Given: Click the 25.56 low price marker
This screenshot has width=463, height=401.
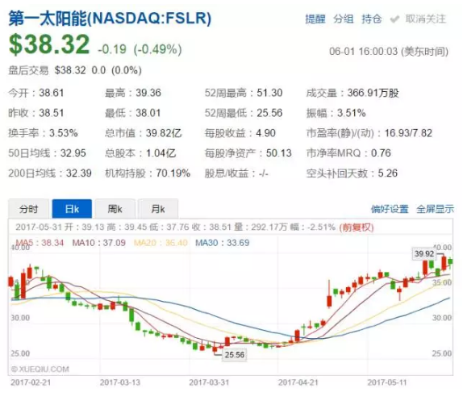Looking at the screenshot, I should point(235,354).
